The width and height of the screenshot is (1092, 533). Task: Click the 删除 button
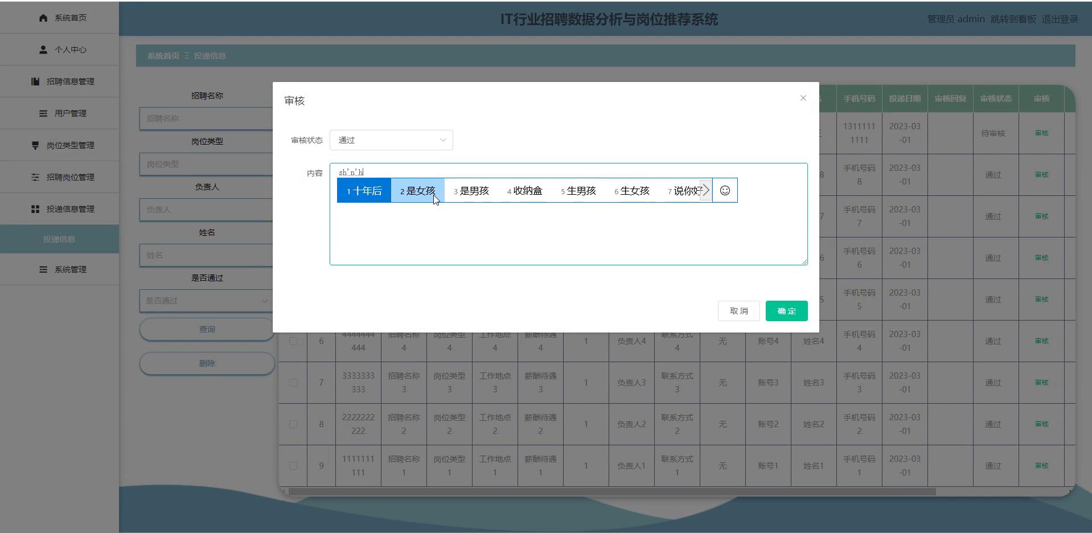(x=207, y=363)
